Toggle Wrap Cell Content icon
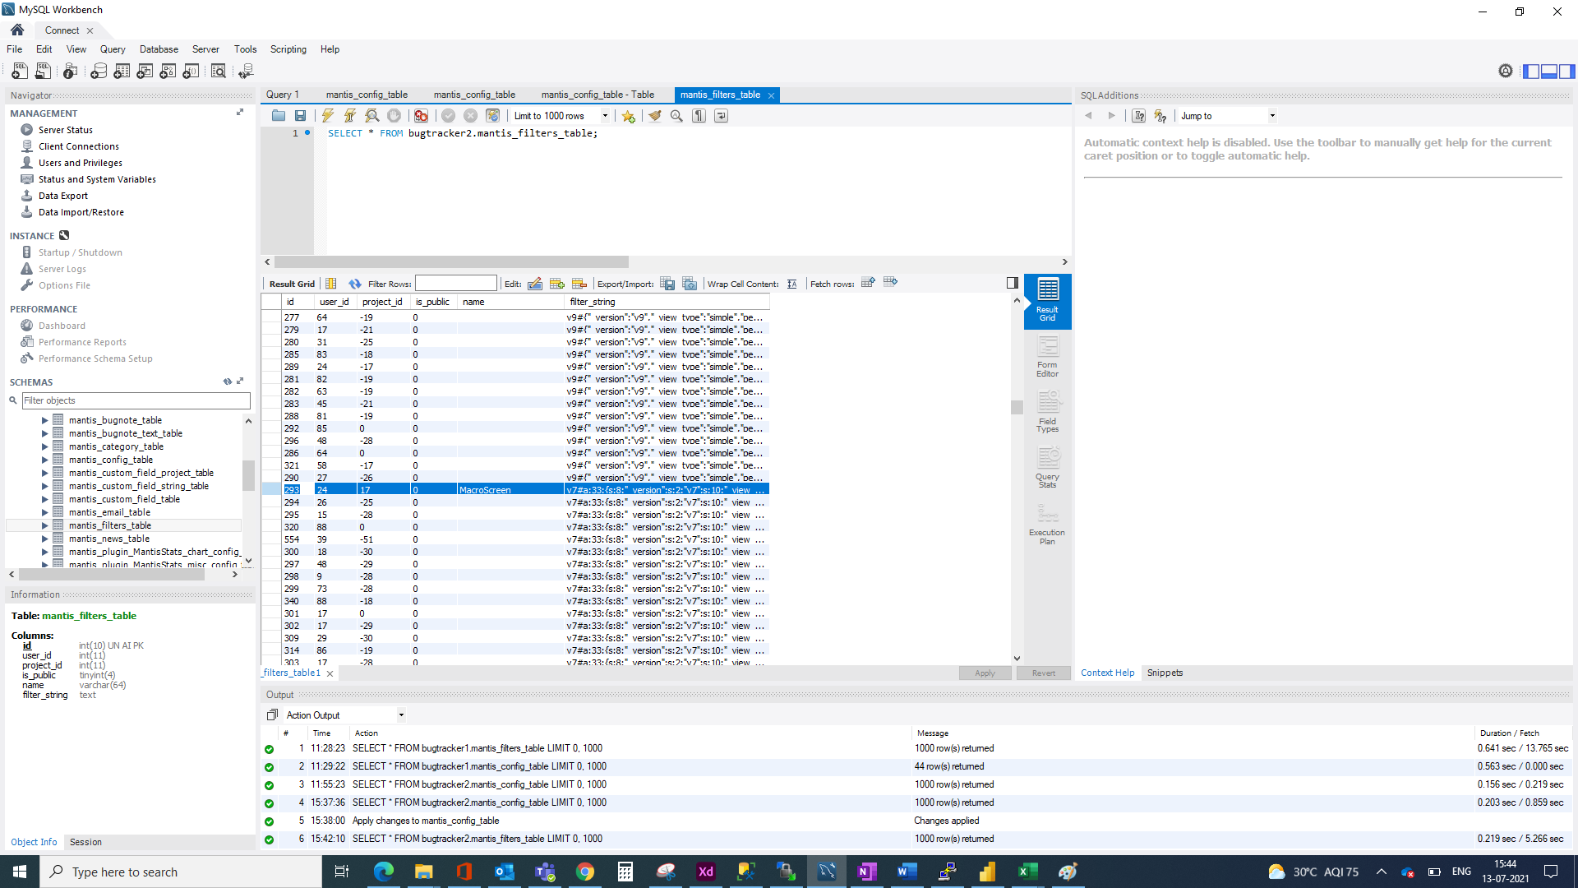1578x888 pixels. click(791, 284)
